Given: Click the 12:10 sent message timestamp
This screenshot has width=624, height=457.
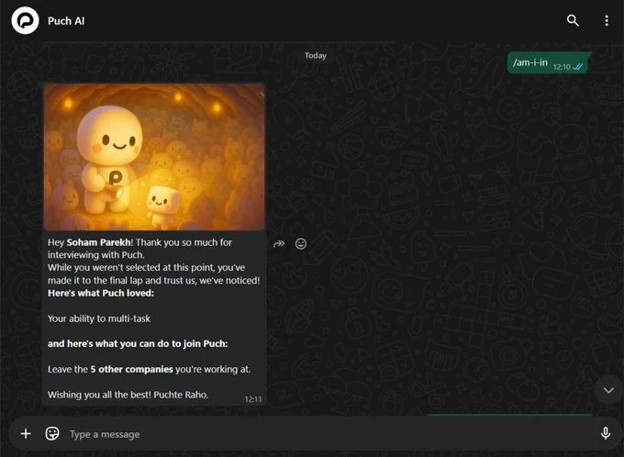Looking at the screenshot, I should coord(562,67).
